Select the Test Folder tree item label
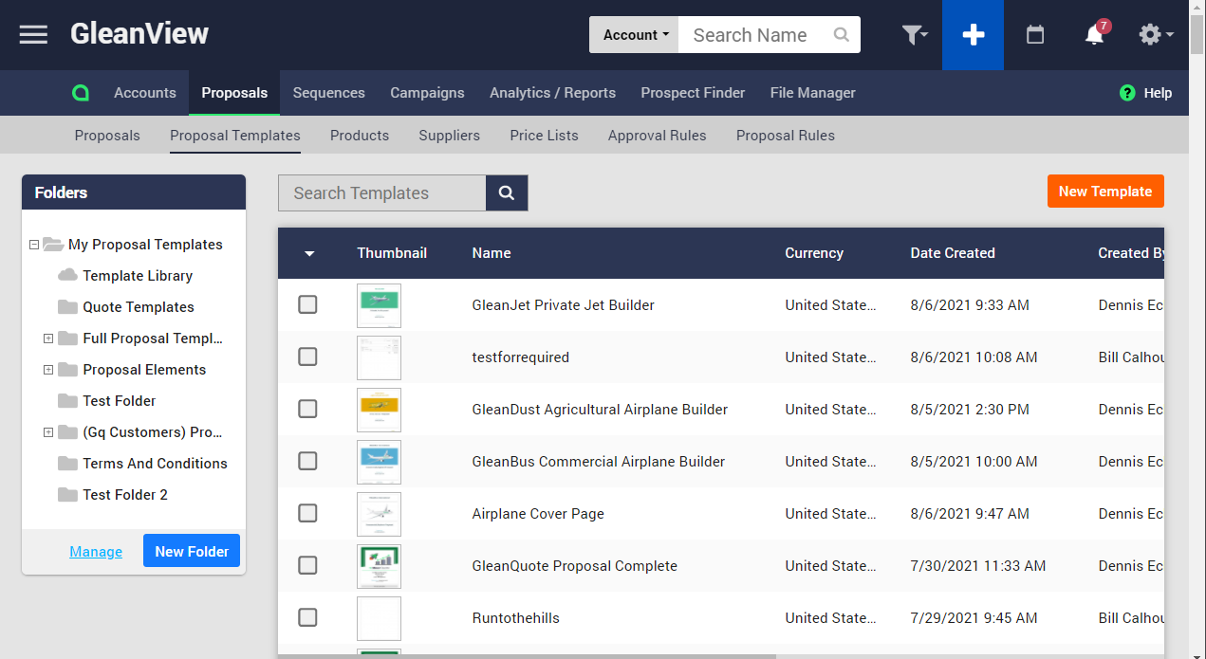This screenshot has height=659, width=1206. 120,401
